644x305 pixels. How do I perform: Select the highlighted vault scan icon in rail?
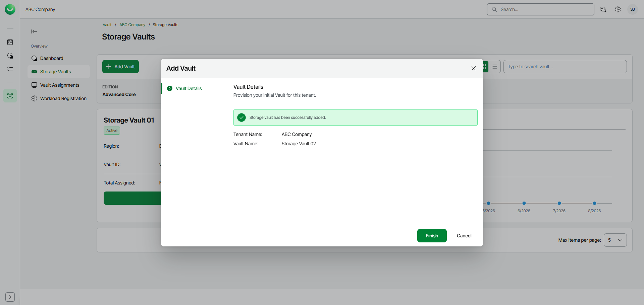pyautogui.click(x=10, y=96)
